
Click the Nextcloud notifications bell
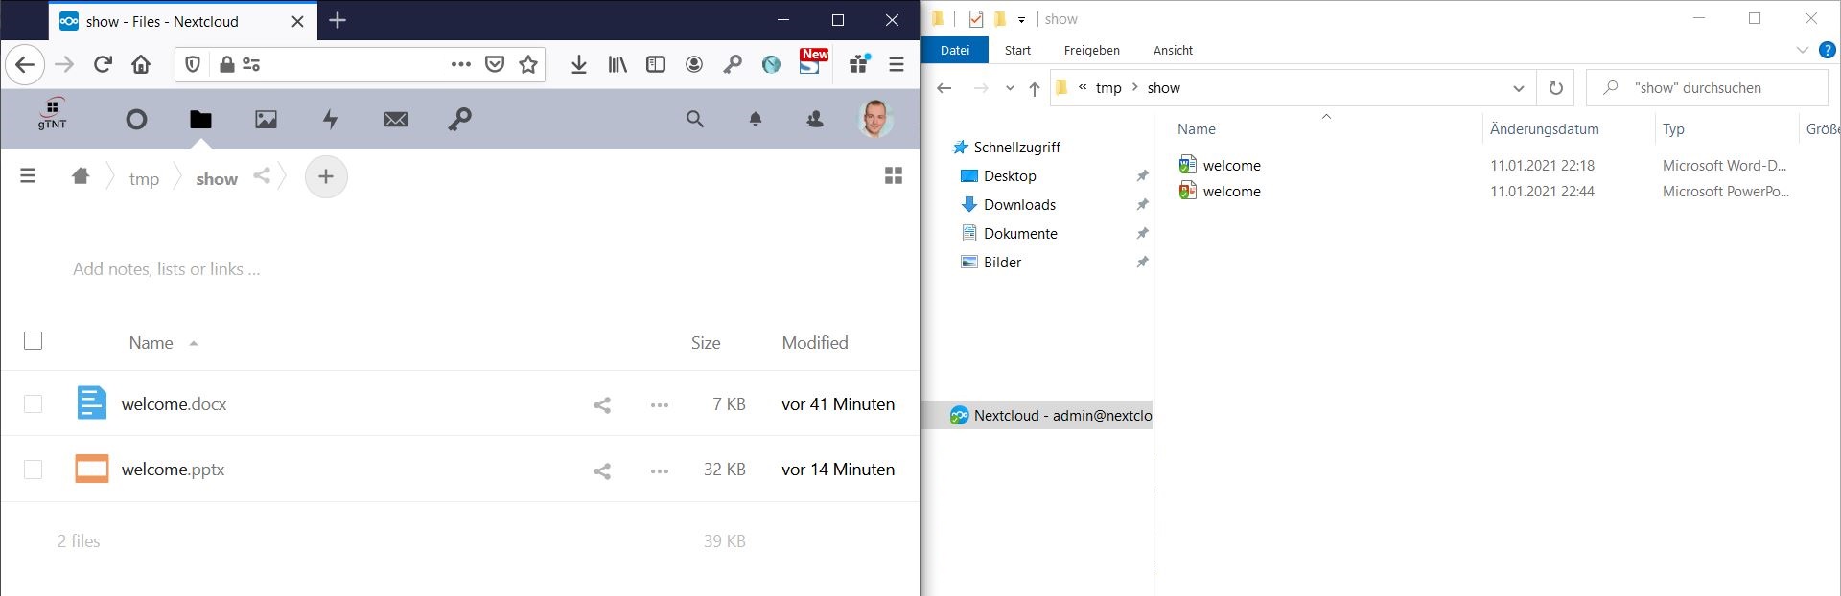coord(756,120)
